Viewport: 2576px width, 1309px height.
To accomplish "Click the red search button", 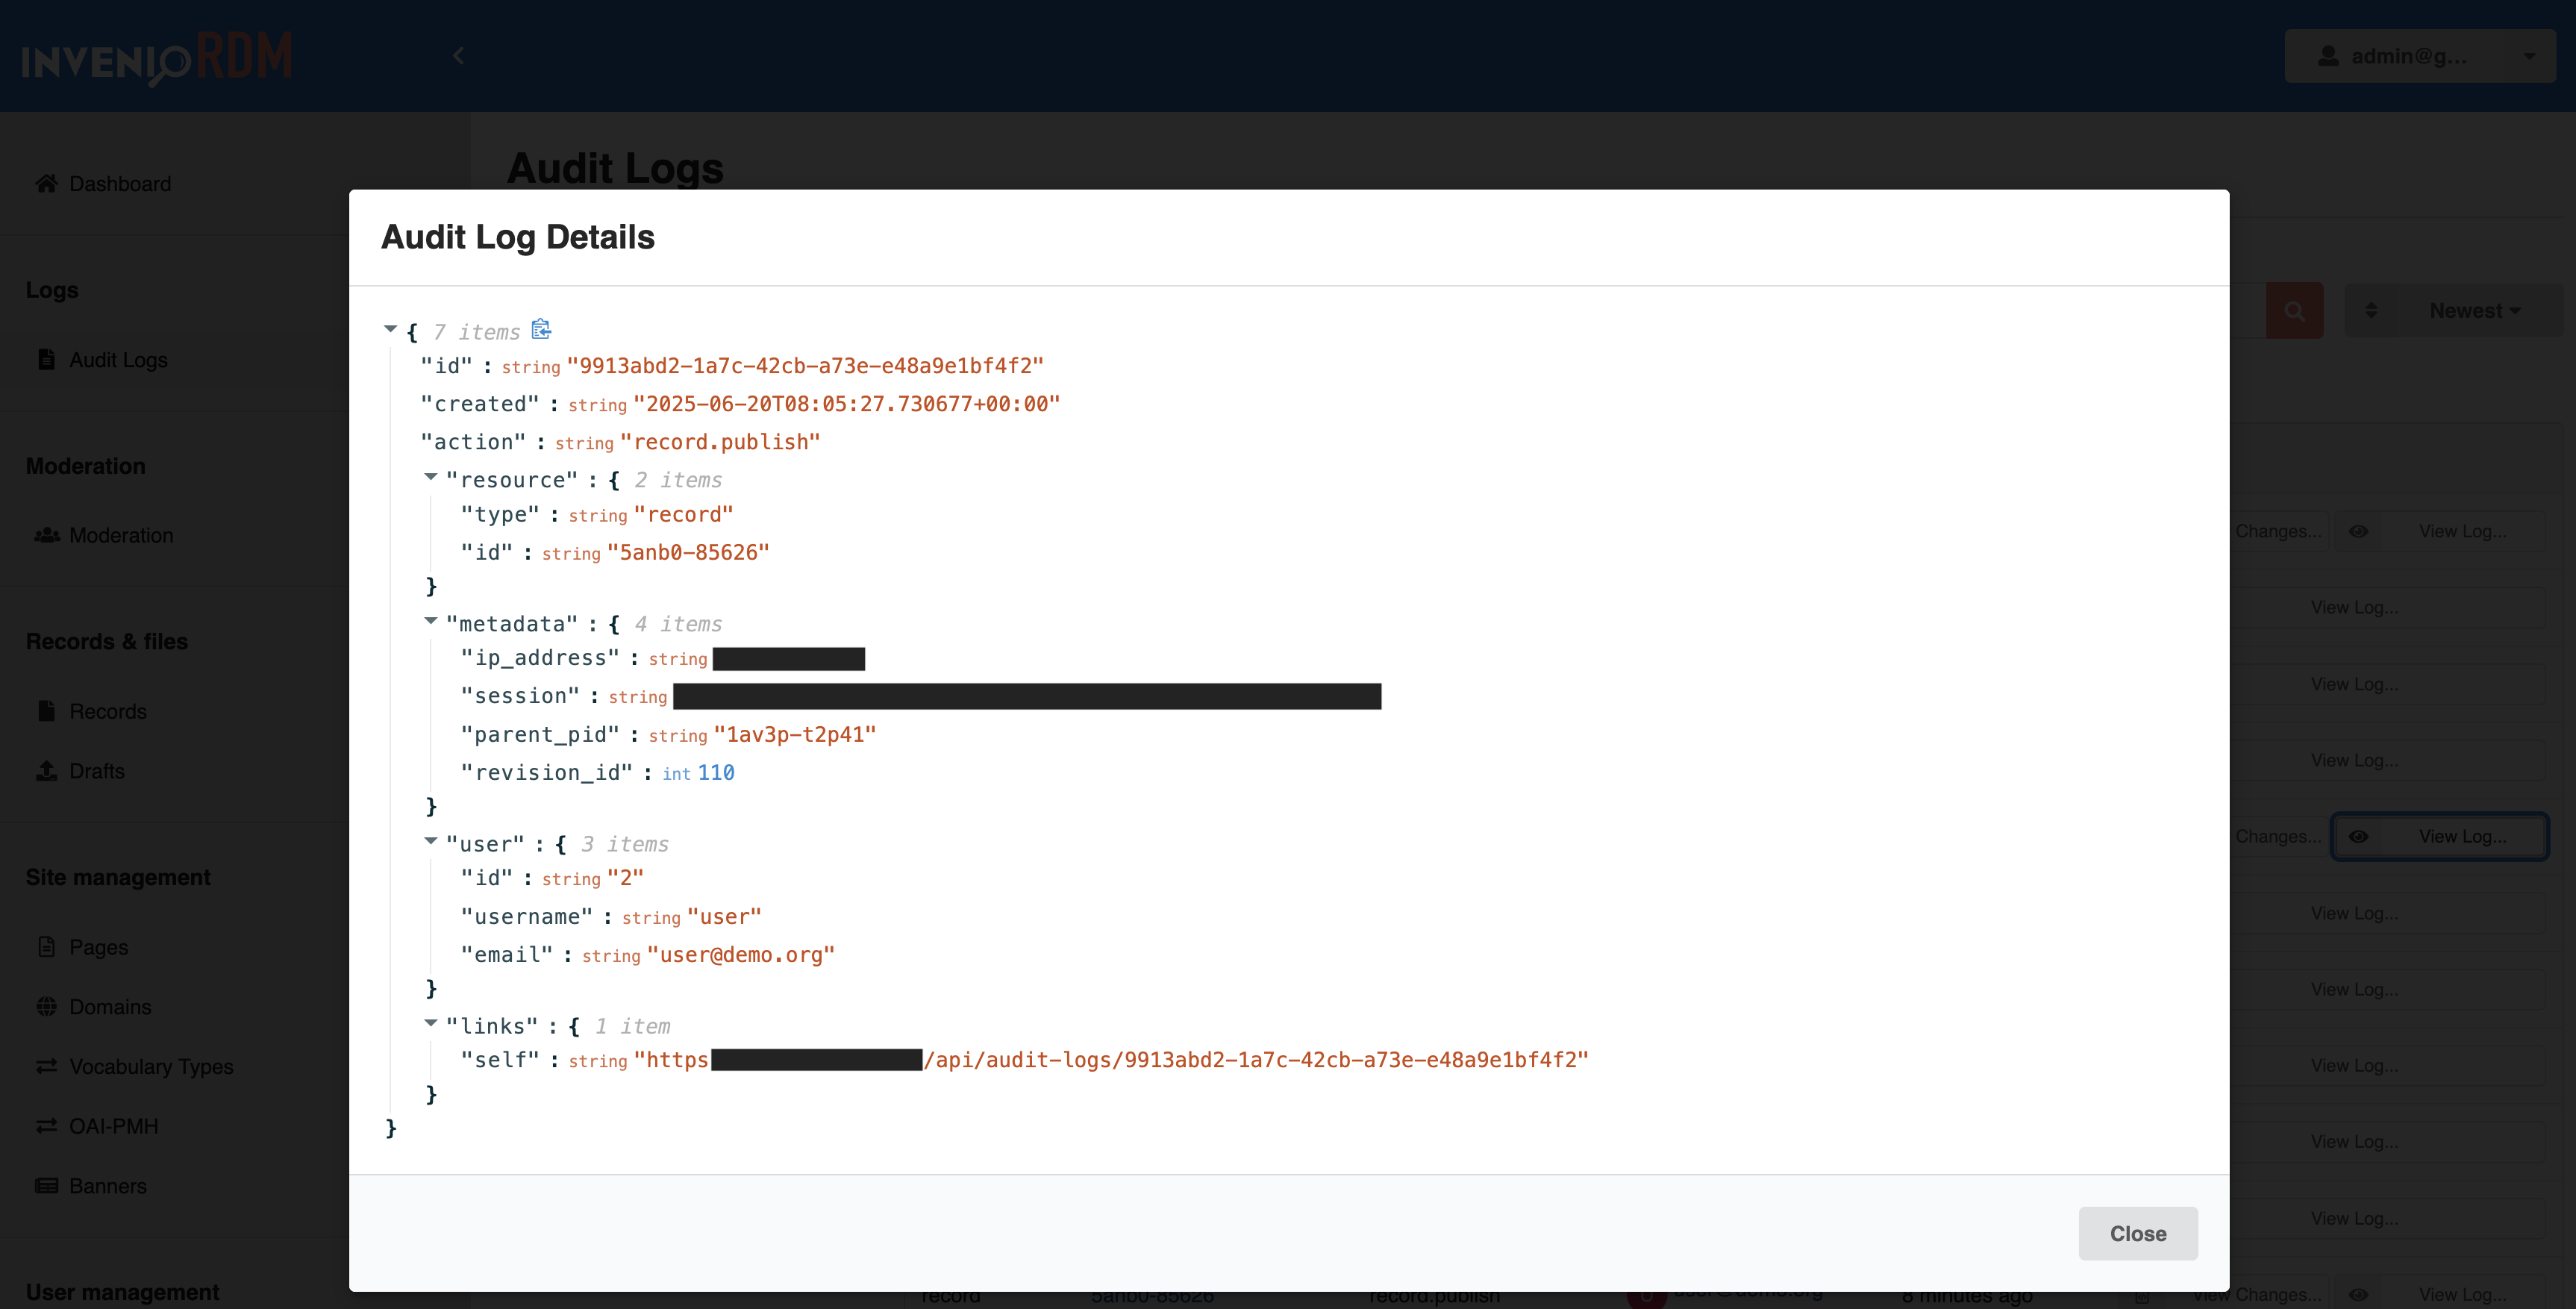I will [2295, 311].
